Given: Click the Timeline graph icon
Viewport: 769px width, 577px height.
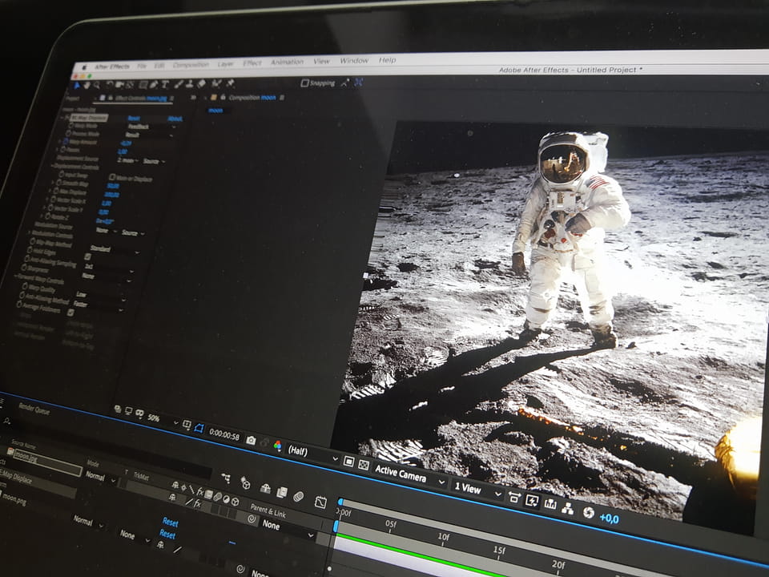Looking at the screenshot, I should [550, 504].
